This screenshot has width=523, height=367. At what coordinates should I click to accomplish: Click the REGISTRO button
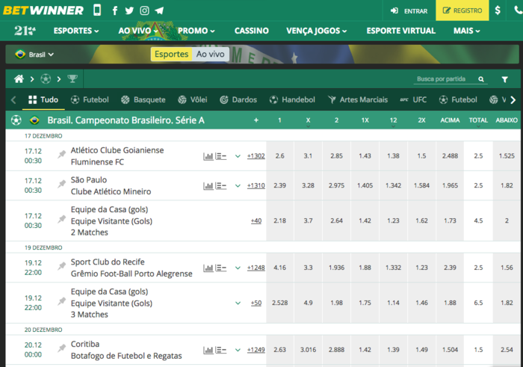[462, 11]
